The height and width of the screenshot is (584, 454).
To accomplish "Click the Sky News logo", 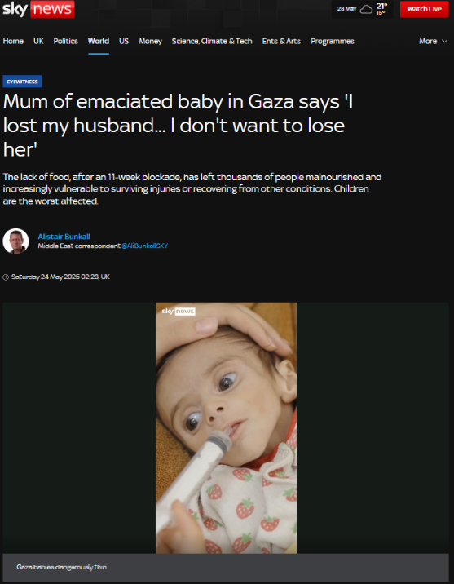I will (38, 9).
